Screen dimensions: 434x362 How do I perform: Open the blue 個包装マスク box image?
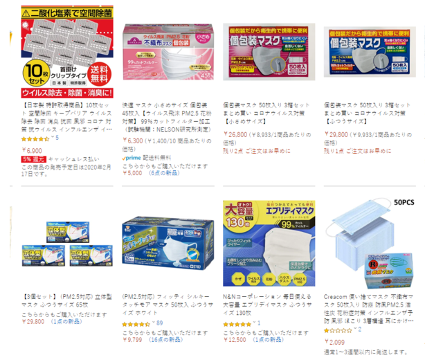tap(370, 52)
